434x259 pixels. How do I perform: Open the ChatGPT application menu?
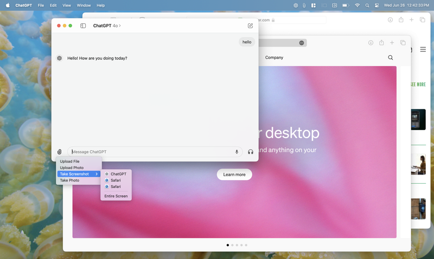[x=23, y=5]
